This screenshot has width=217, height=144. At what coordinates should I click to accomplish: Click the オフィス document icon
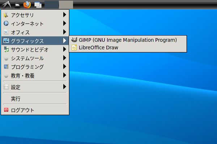(x=6, y=32)
